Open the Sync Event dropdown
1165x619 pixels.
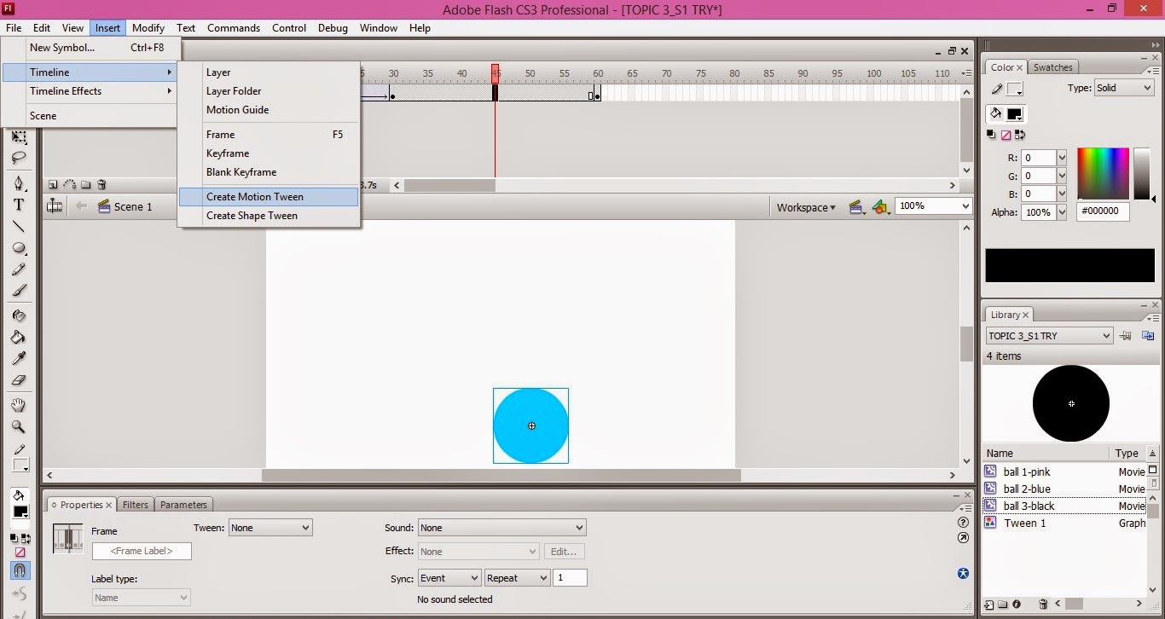[x=449, y=577]
